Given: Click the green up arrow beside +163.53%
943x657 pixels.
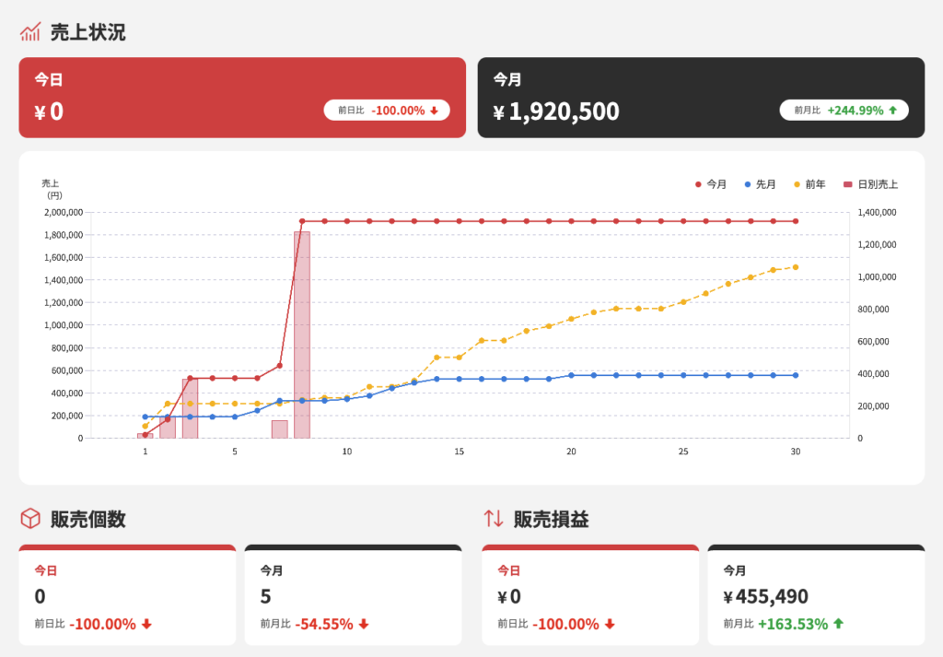Looking at the screenshot, I should tap(837, 624).
